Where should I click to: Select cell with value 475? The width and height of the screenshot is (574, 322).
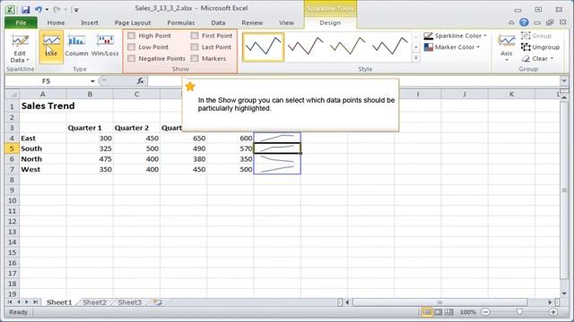tap(90, 159)
